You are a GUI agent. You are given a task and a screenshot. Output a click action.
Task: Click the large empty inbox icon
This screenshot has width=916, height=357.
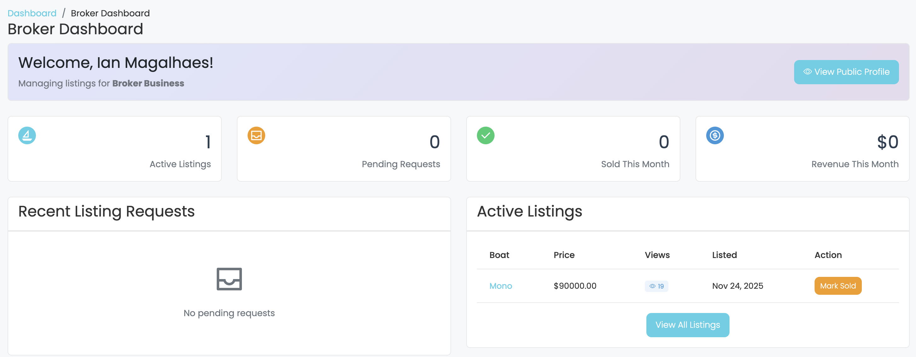click(229, 279)
